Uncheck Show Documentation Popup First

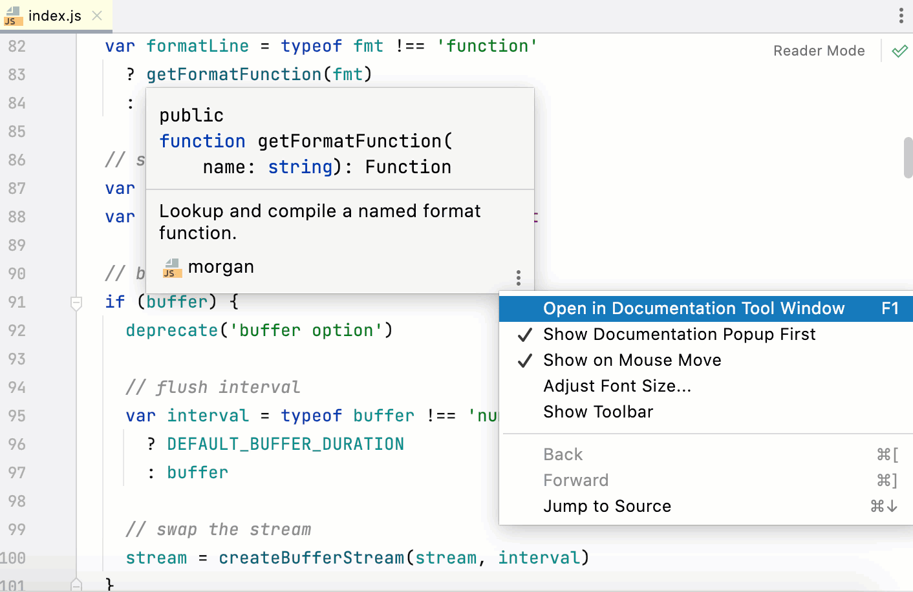click(679, 334)
